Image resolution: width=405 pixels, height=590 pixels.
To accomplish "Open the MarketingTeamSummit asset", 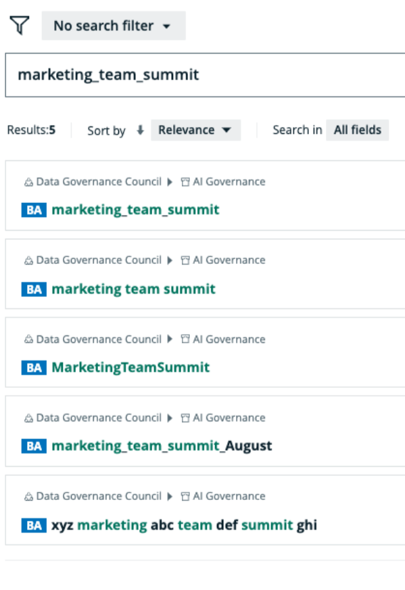I will (x=133, y=367).
